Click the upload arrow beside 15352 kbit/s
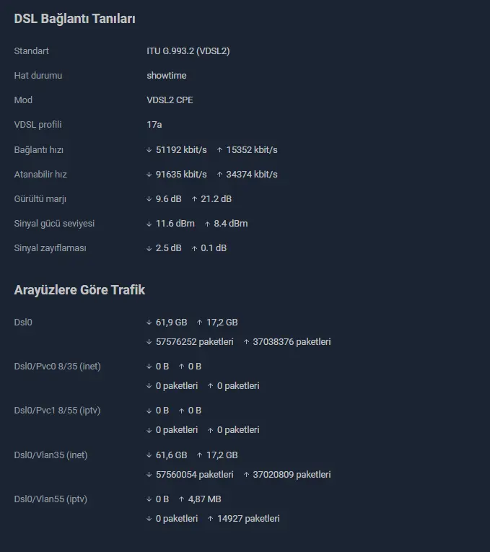The height and width of the screenshot is (552, 490). point(219,150)
